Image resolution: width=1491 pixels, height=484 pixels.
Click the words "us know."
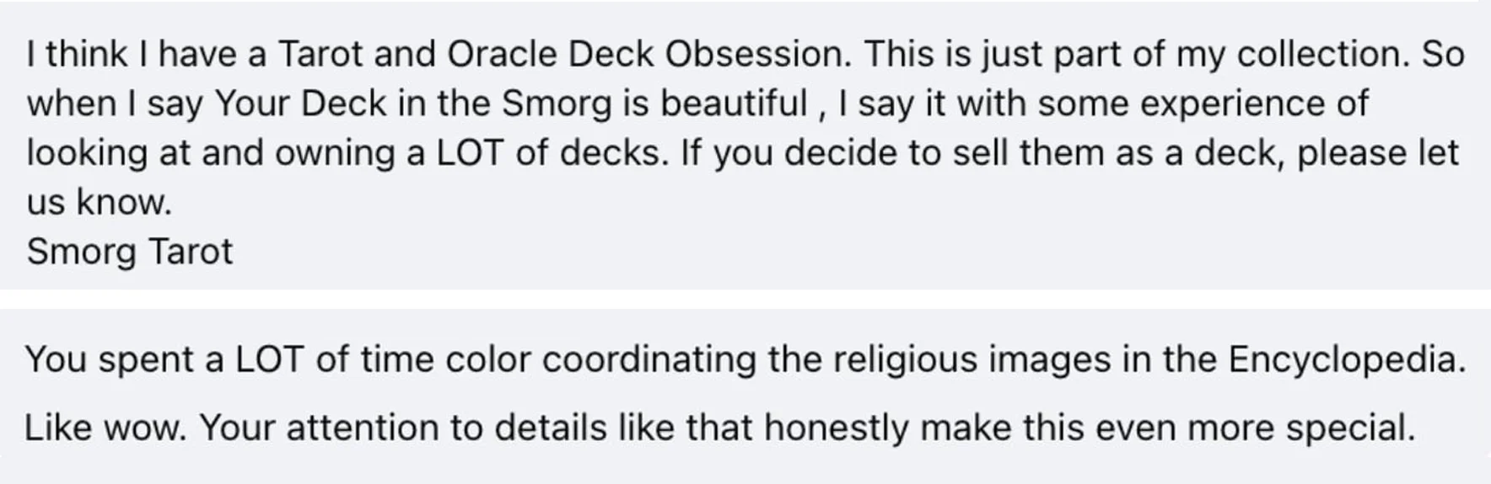(99, 202)
